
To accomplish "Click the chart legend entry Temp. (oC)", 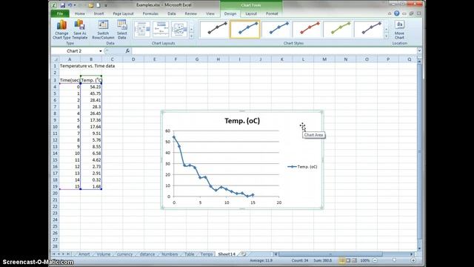I will pyautogui.click(x=302, y=167).
